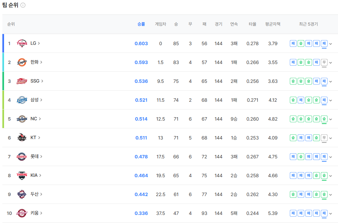This screenshot has height=223, width=338.
Task: Click the 롯데 Giants team logo
Action: (22, 156)
